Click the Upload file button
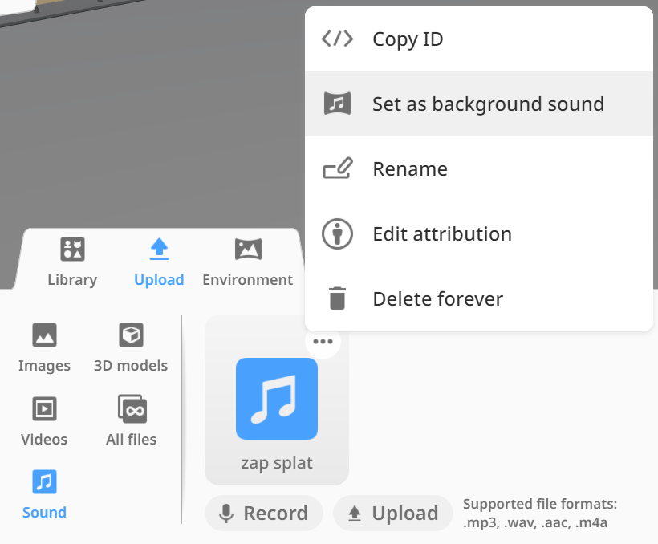This screenshot has height=544, width=658. tap(393, 513)
